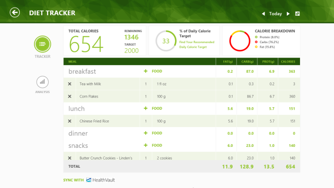
Task: Click Corn Flakes calories 360
Action: 292,97
